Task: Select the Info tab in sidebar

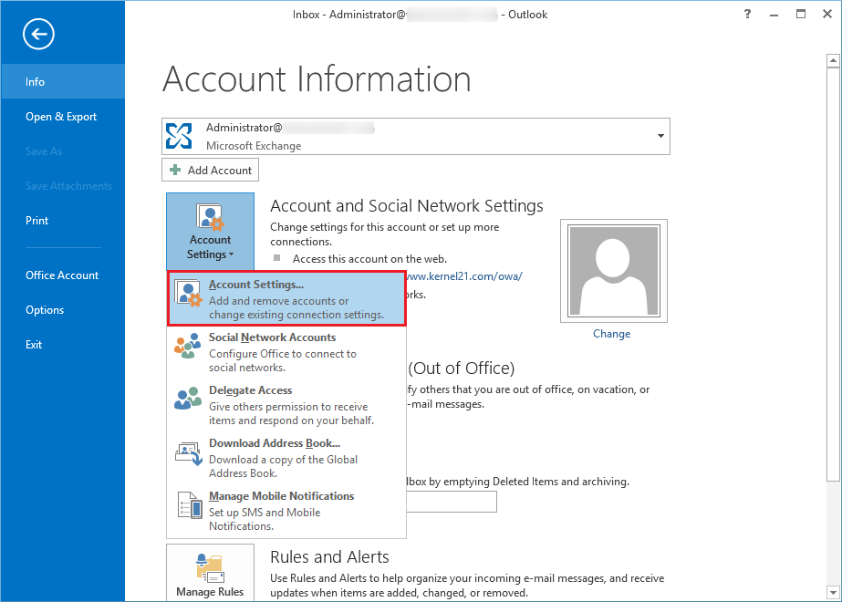Action: coord(36,82)
